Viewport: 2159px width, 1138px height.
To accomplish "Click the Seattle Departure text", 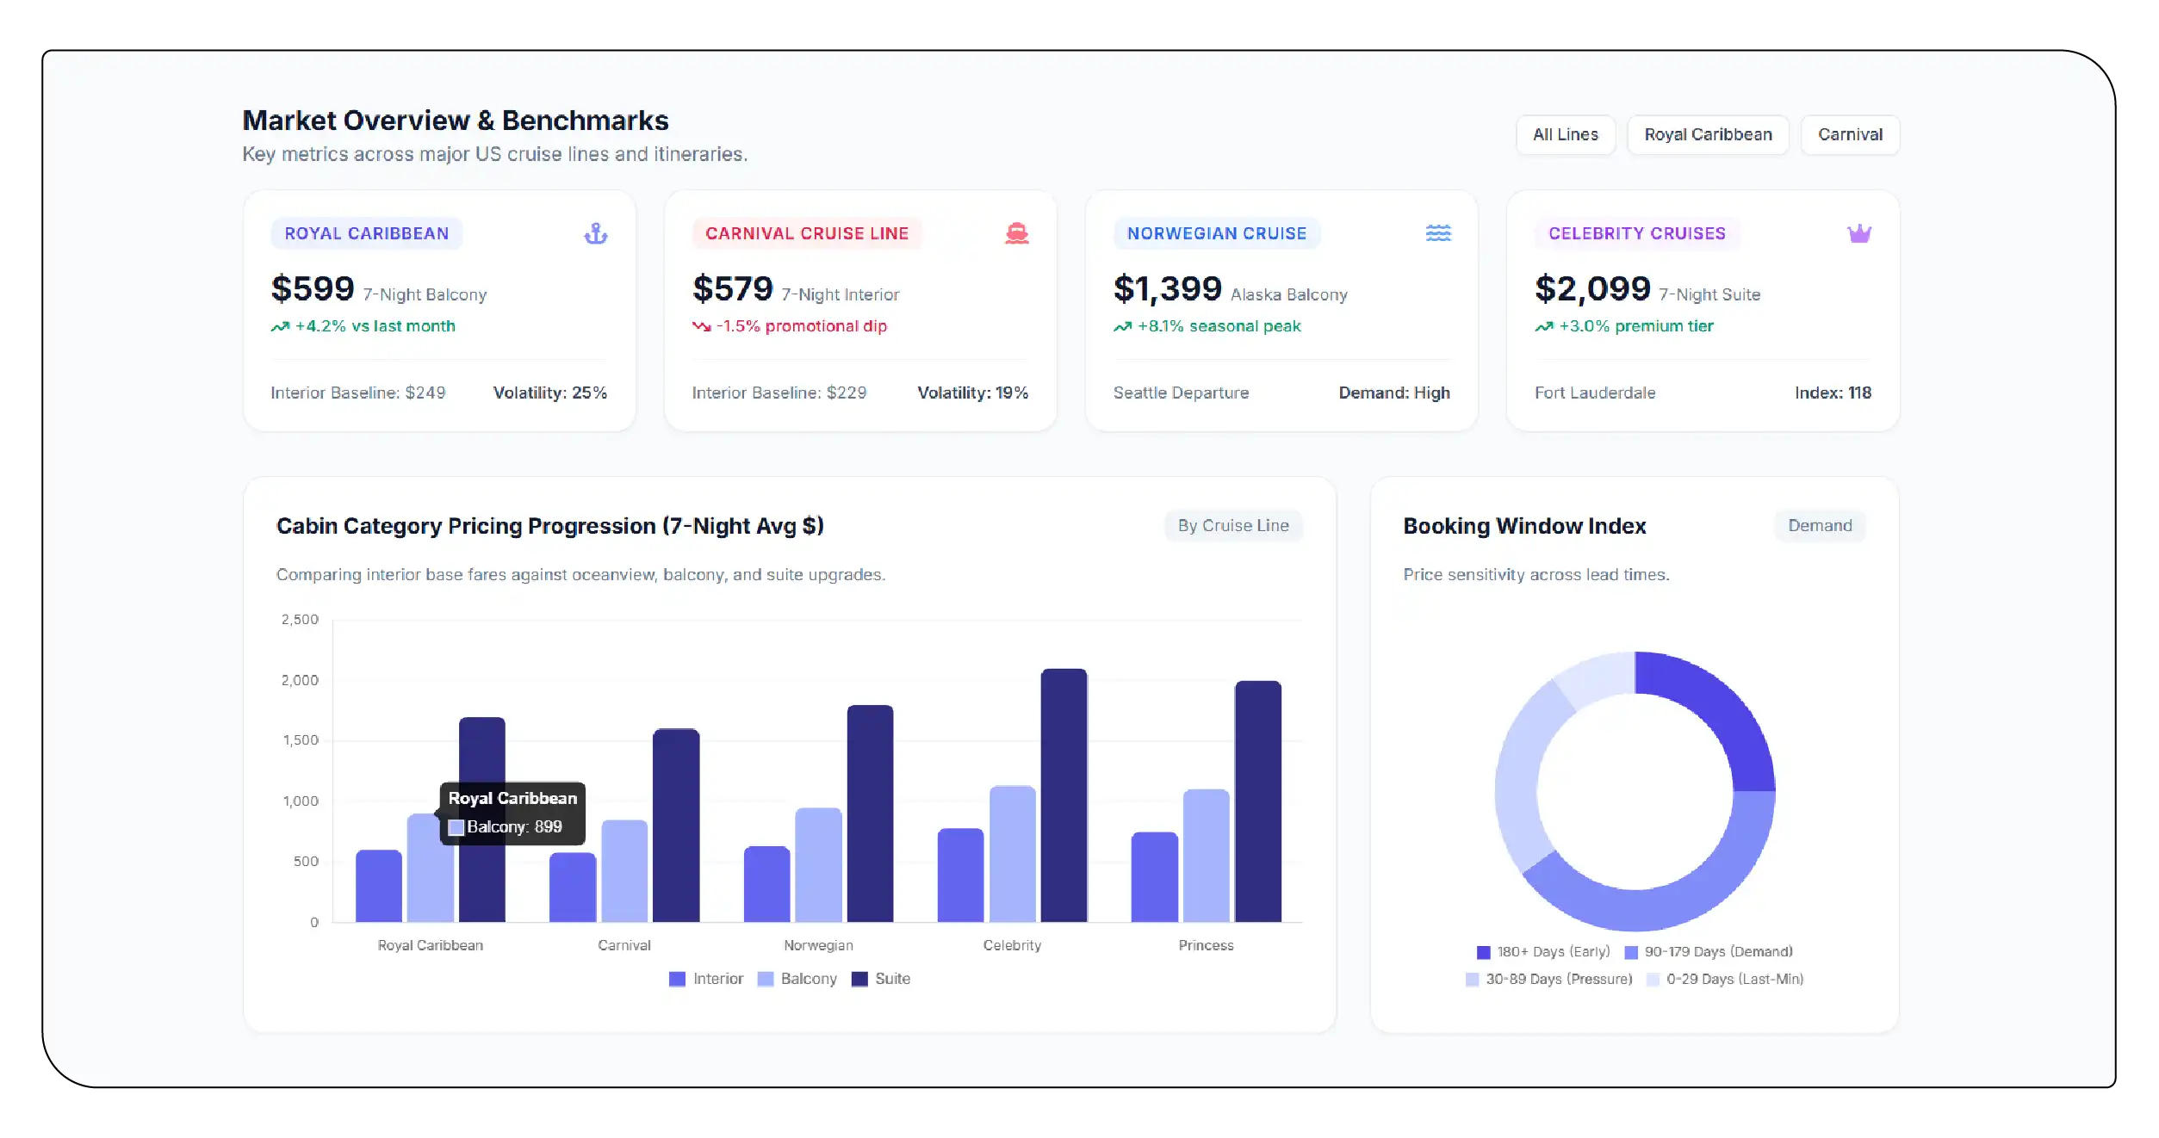I will click(x=1181, y=393).
